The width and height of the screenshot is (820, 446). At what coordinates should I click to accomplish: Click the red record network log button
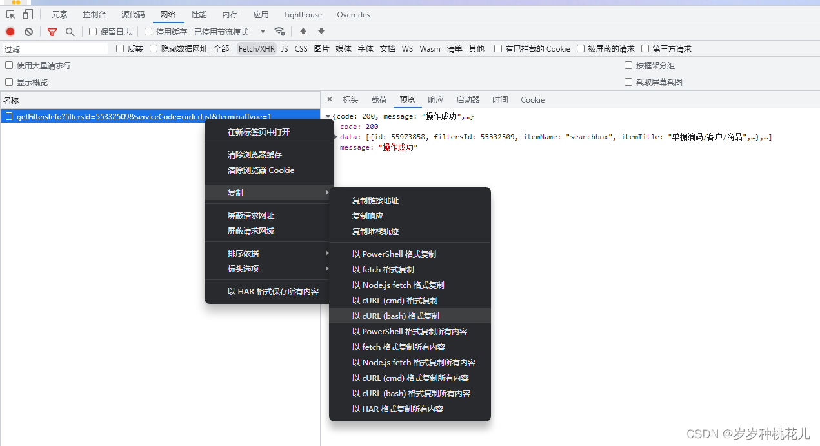point(9,31)
